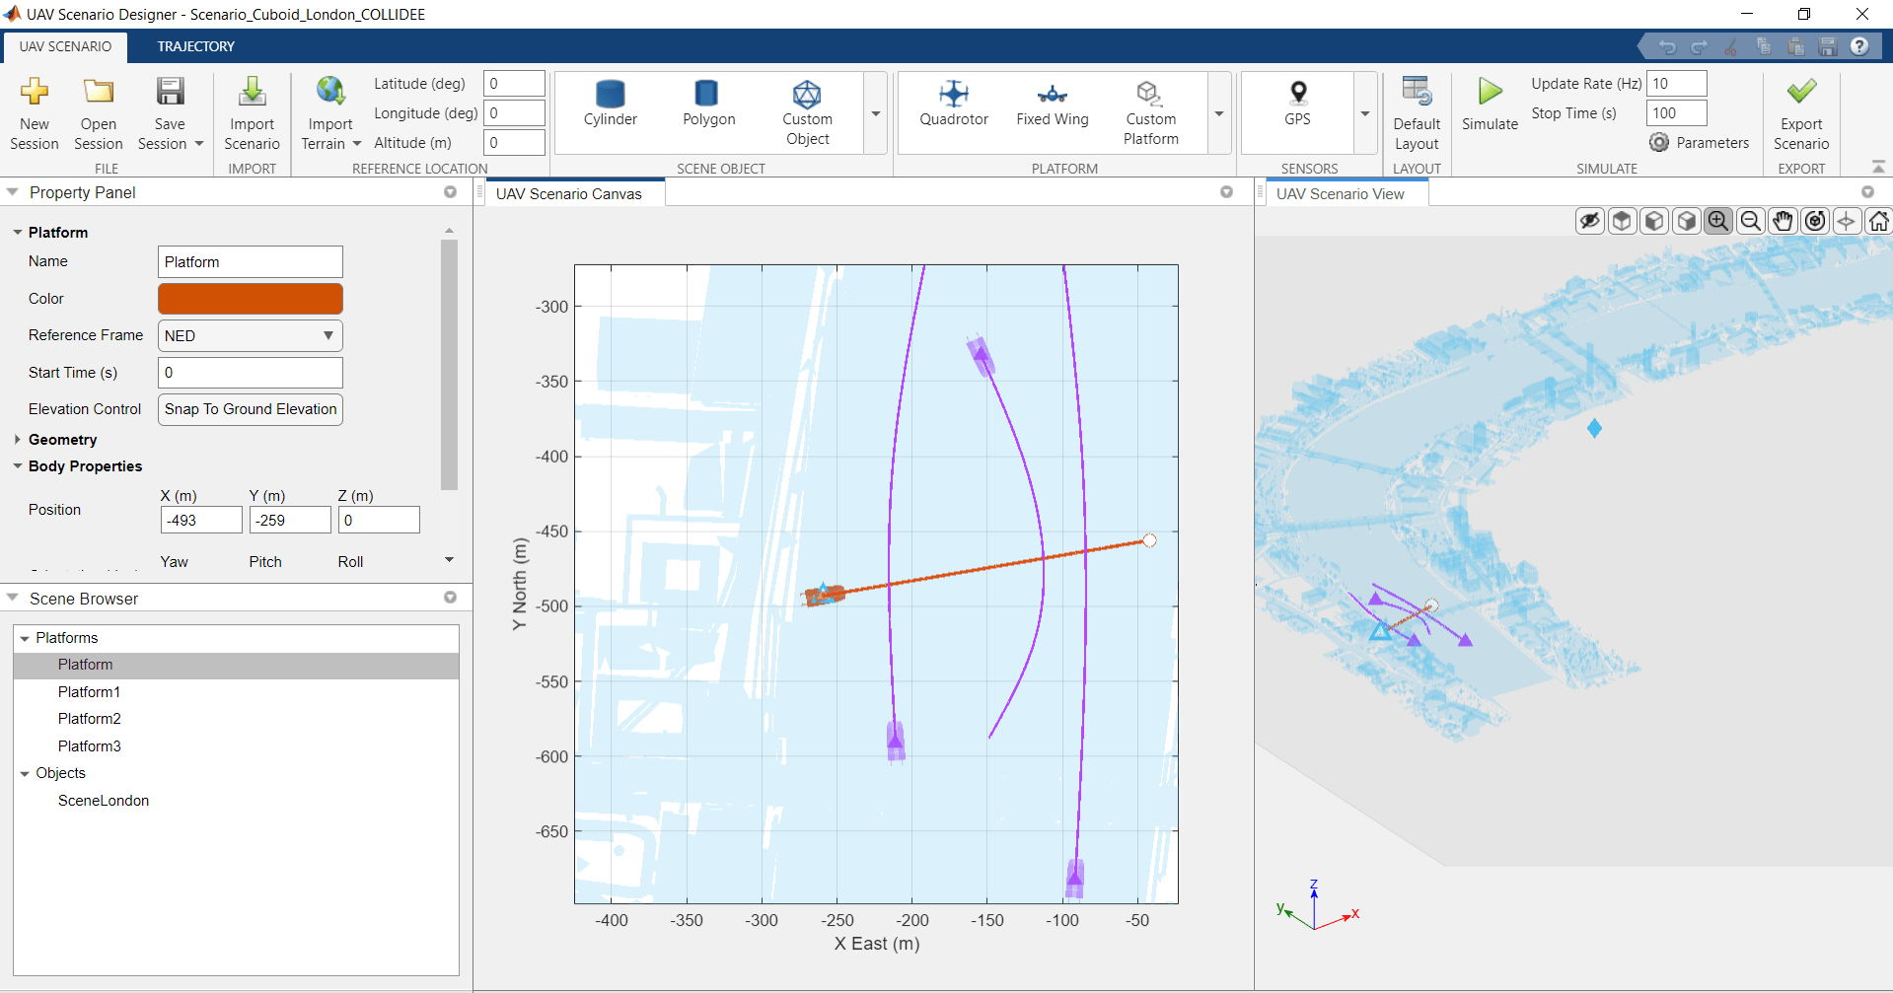This screenshot has height=993, width=1893.
Task: Toggle visibility hide icon in Scenario View toolbar
Action: click(1589, 220)
